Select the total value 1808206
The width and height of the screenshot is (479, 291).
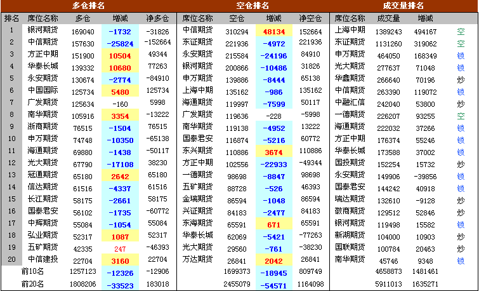pos(82,284)
